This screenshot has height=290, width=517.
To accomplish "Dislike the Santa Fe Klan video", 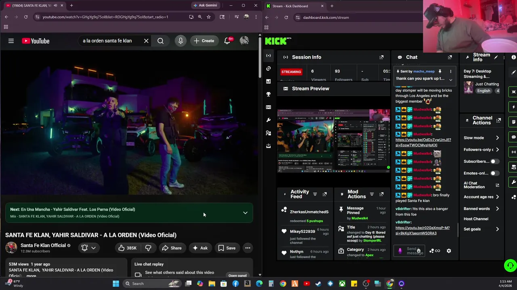I will pyautogui.click(x=148, y=248).
